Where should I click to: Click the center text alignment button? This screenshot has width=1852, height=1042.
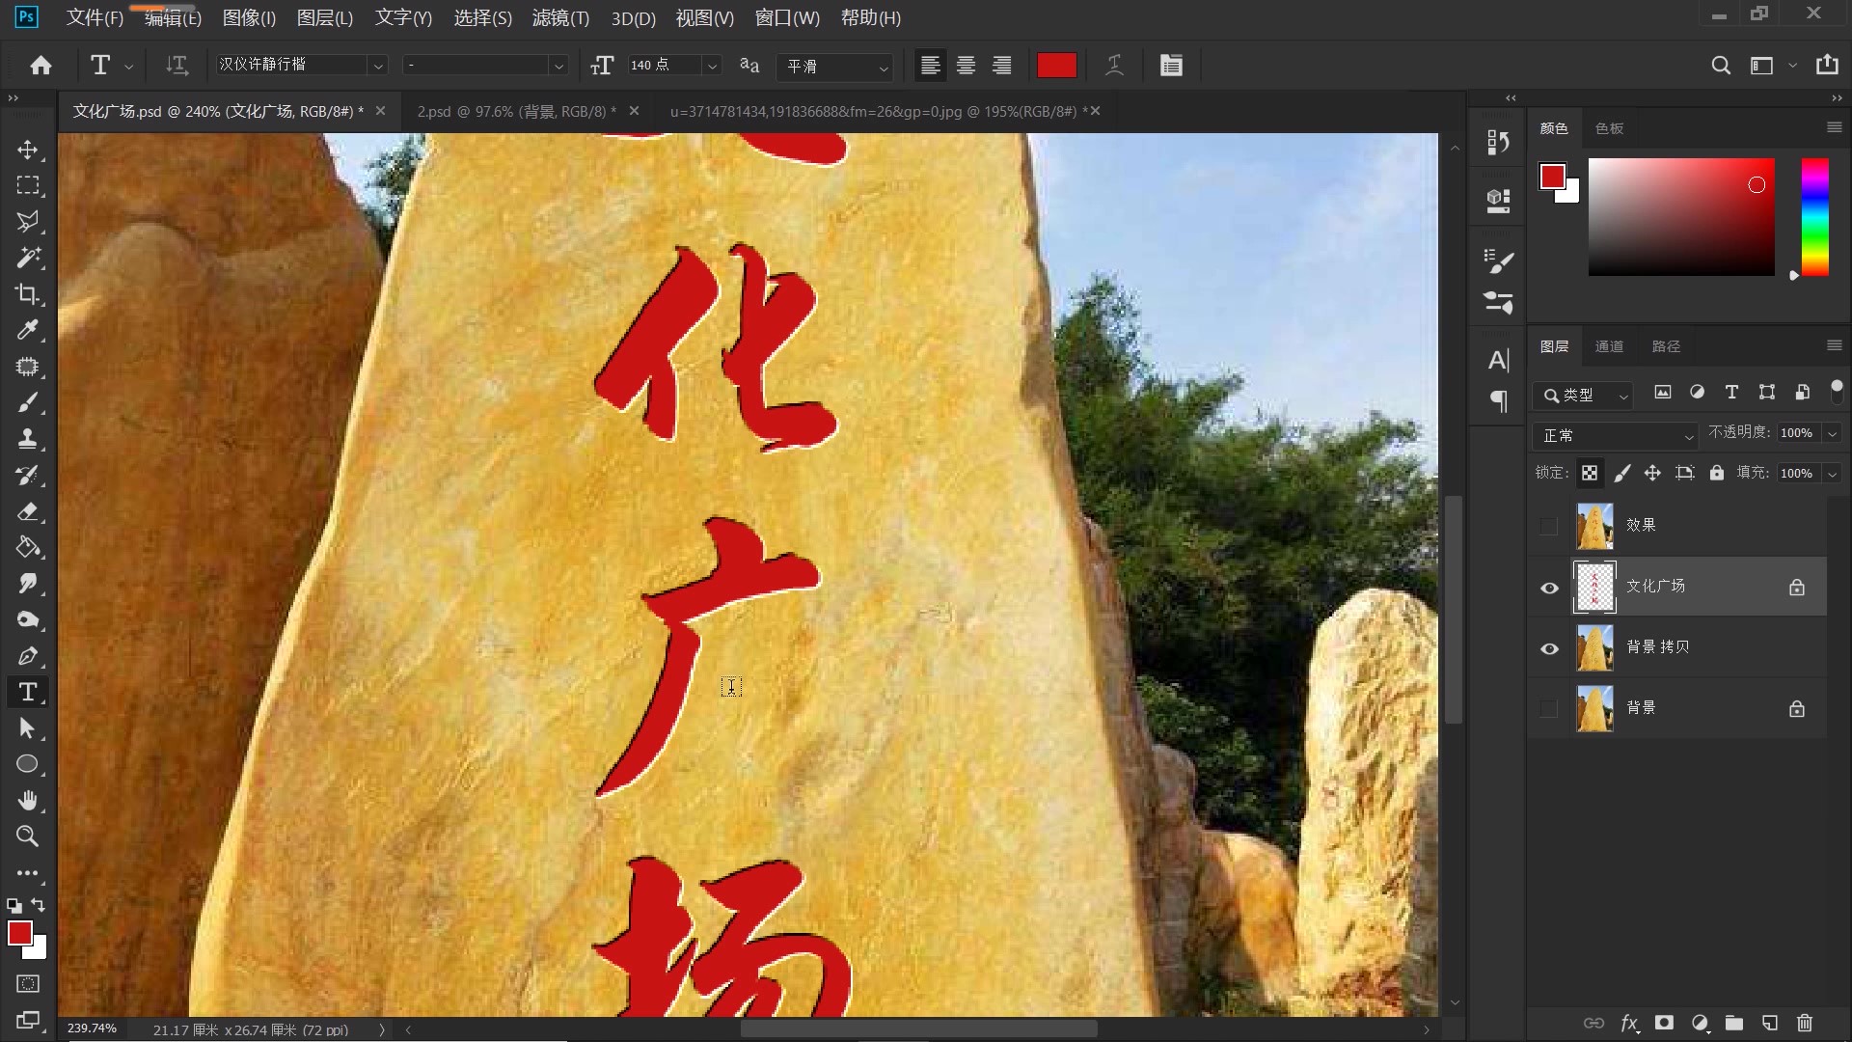pos(966,65)
